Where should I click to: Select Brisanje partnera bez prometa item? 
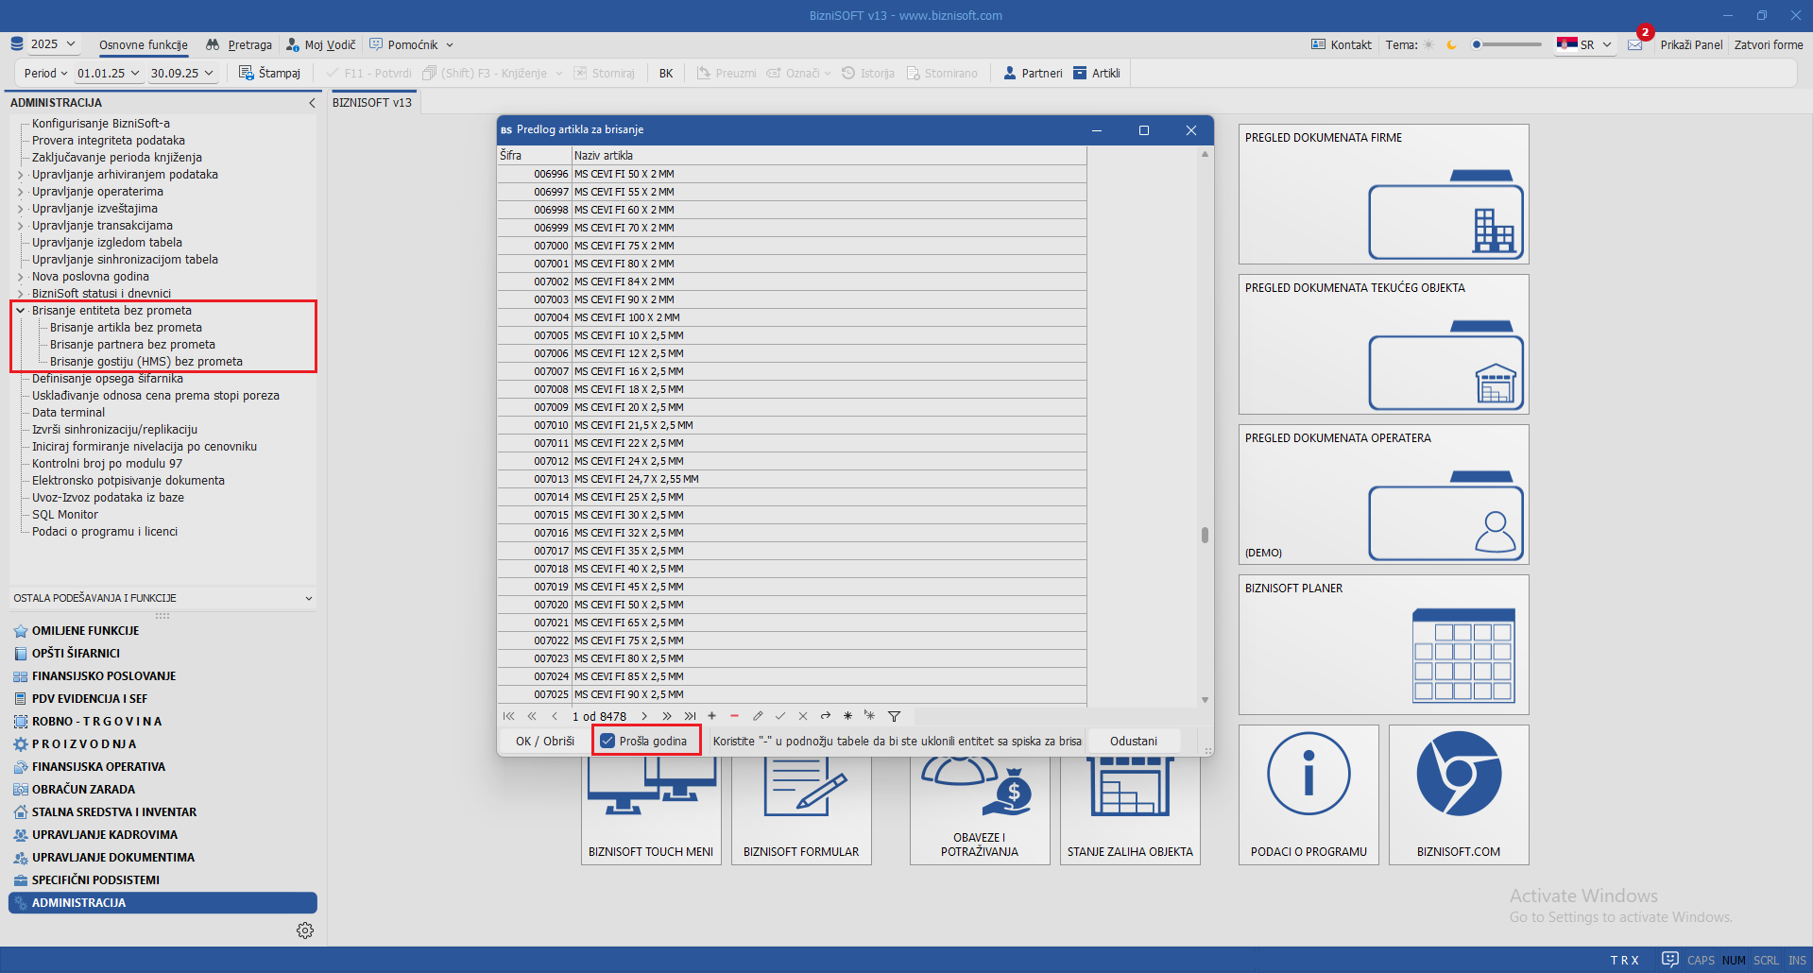[x=132, y=345]
